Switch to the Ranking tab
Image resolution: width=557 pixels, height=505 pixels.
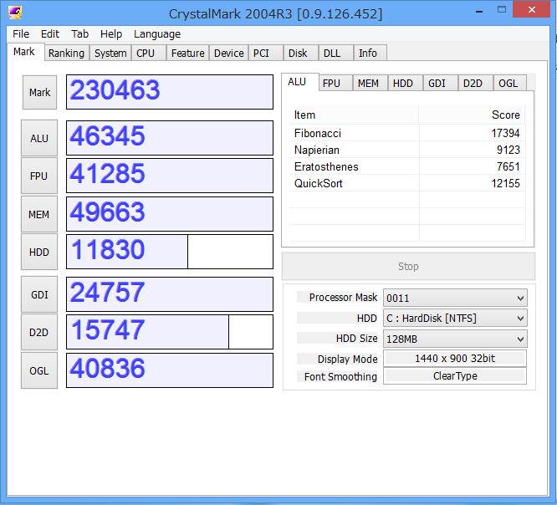(x=66, y=54)
